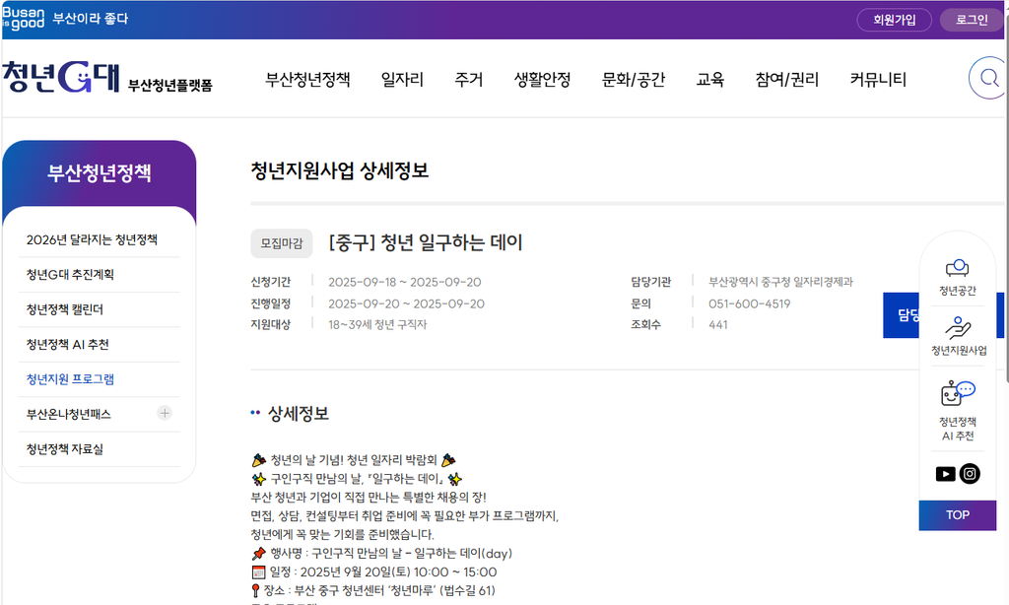
Task: Click the 조회수 value 441
Action: coord(718,324)
